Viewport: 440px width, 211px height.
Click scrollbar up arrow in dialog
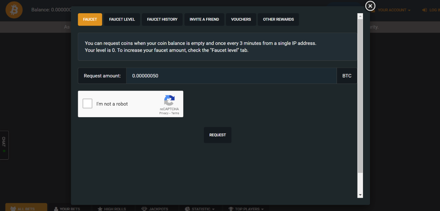coord(360,16)
